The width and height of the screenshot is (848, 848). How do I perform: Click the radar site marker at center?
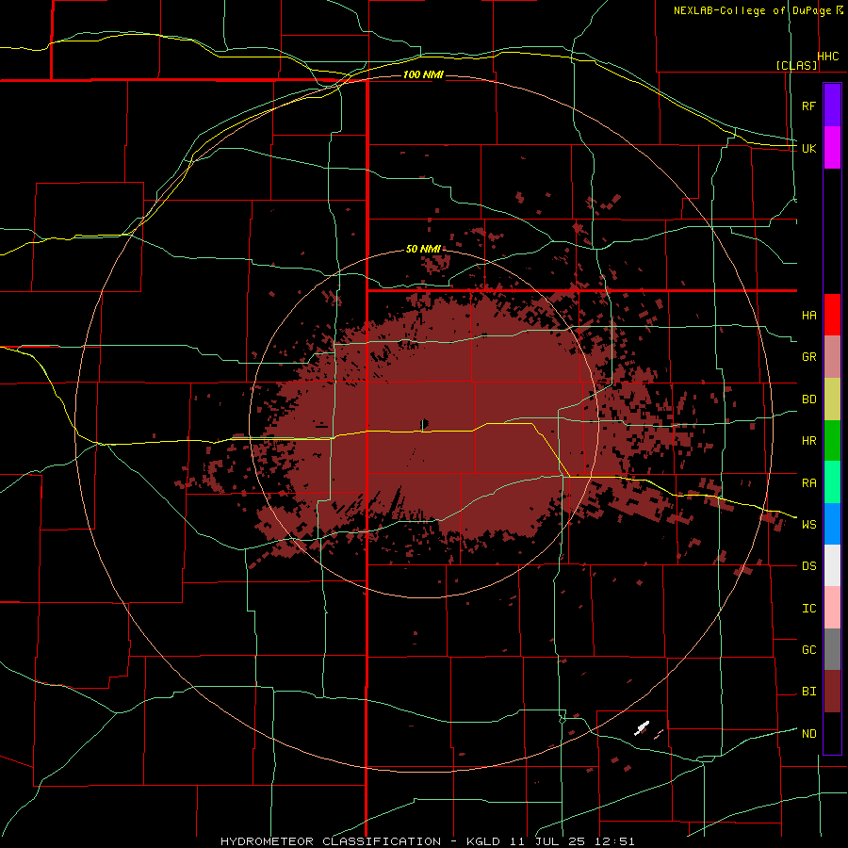tap(424, 423)
